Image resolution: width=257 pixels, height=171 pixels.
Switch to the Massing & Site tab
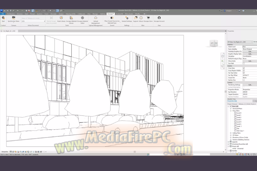[x=71, y=14]
